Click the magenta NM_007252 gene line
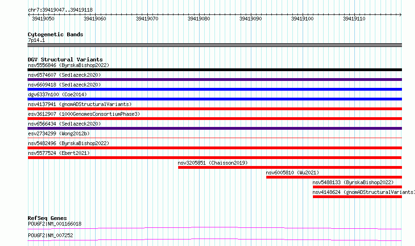 point(214,239)
